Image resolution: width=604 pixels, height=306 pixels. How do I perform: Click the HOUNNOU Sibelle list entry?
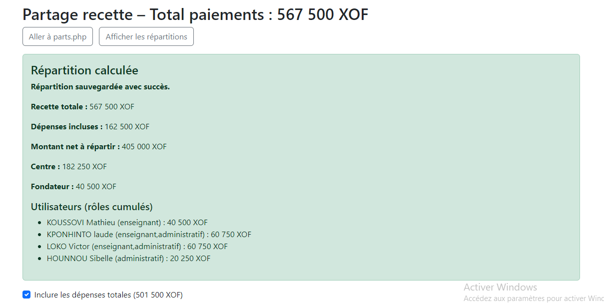point(129,259)
